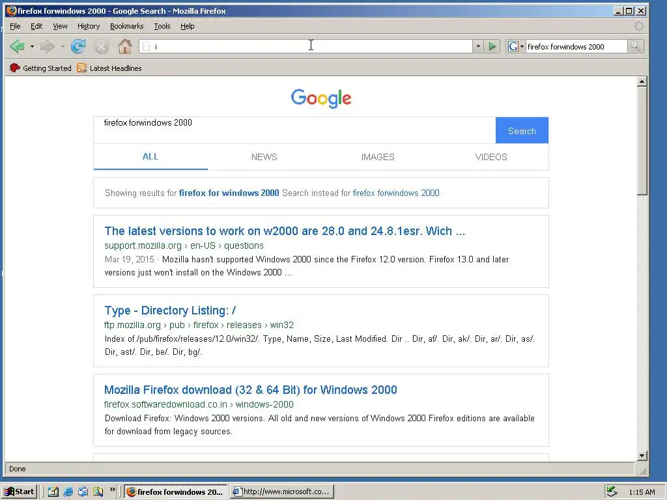This screenshot has height=500, width=667.
Task: Open the View menu
Action: (x=60, y=26)
